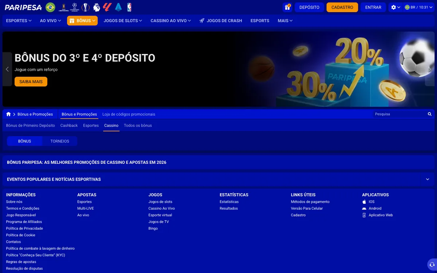Open Bingo footer link

pyautogui.click(x=153, y=229)
